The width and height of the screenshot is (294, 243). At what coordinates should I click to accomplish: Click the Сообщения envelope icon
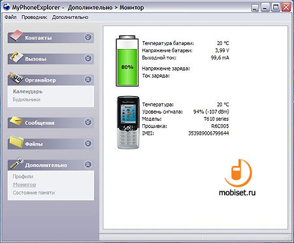point(16,121)
